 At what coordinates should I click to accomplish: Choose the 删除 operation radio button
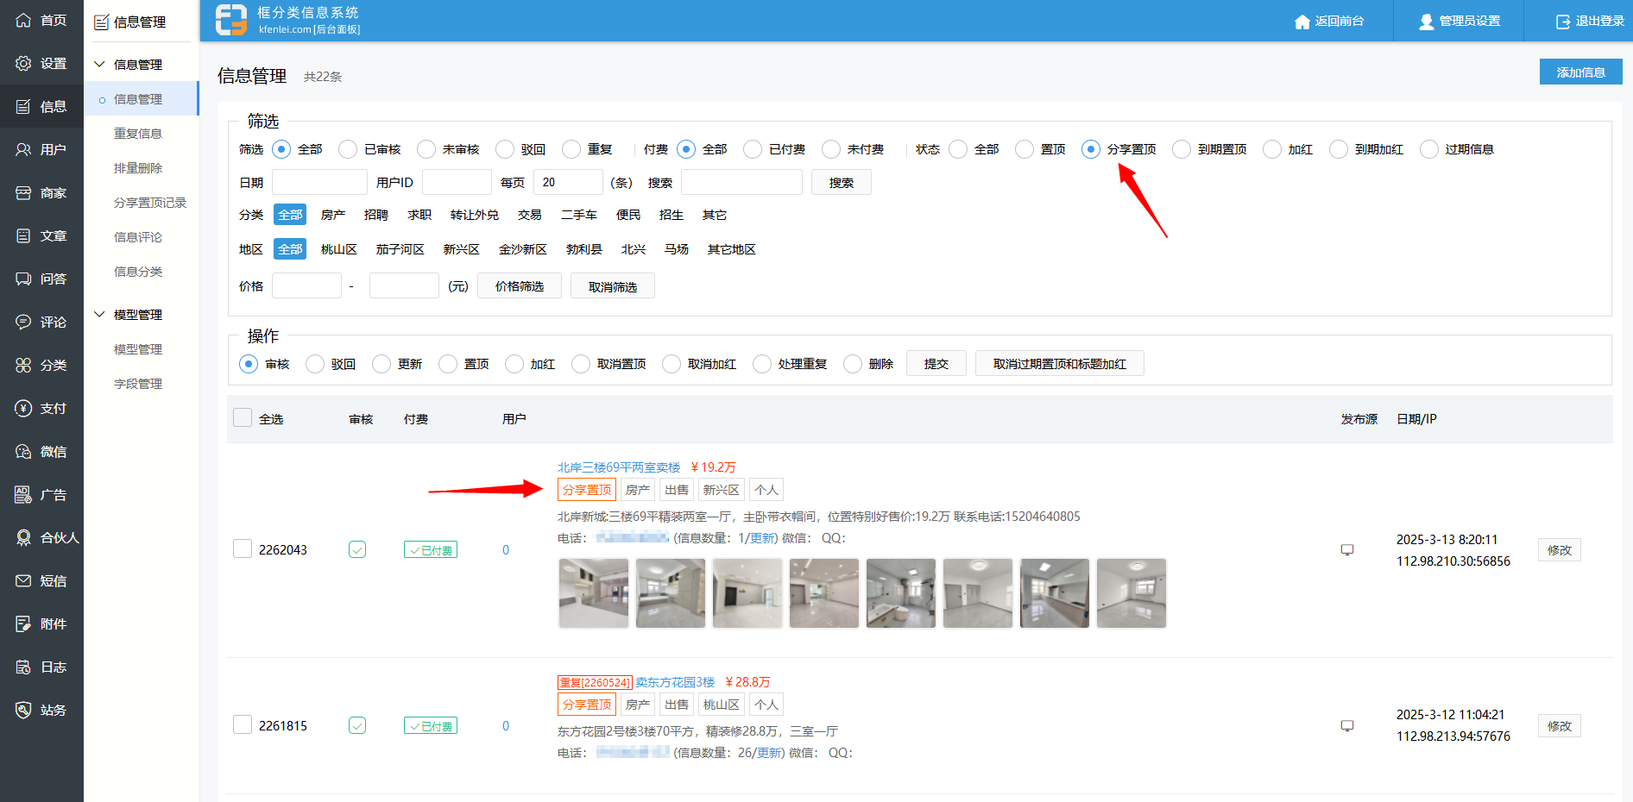tap(853, 364)
